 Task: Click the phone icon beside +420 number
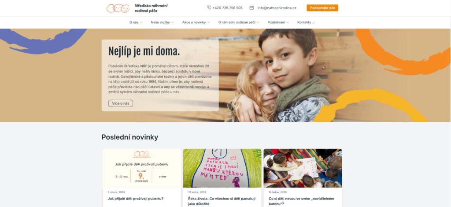pos(209,8)
